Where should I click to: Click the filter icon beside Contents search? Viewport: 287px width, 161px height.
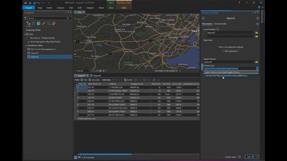(x=26, y=18)
